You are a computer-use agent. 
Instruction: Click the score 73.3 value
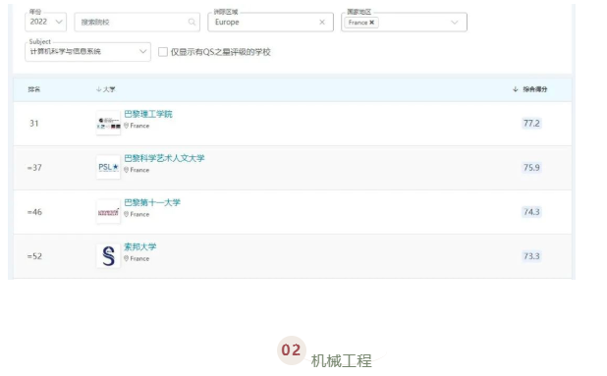click(x=531, y=256)
